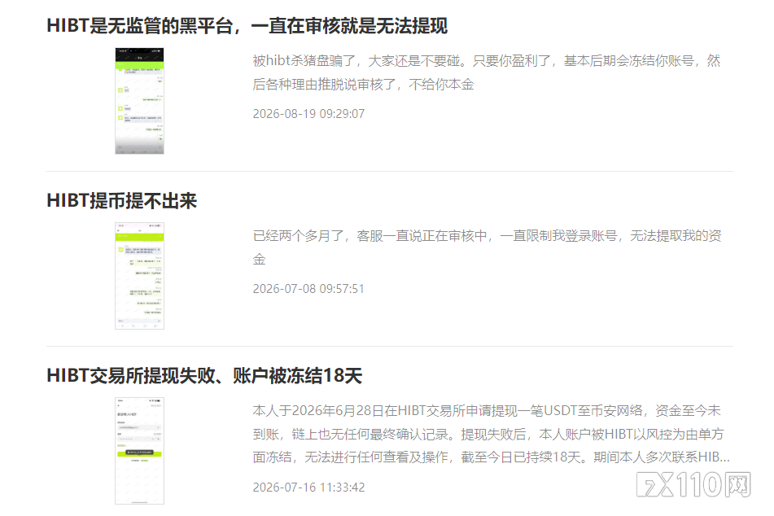The image size is (774, 516).
Task: Click timestamp "2026-07-08 09:57:51"
Action: [x=308, y=288]
